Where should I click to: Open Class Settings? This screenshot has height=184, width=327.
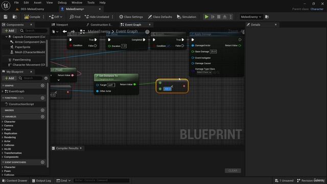[x=131, y=17]
